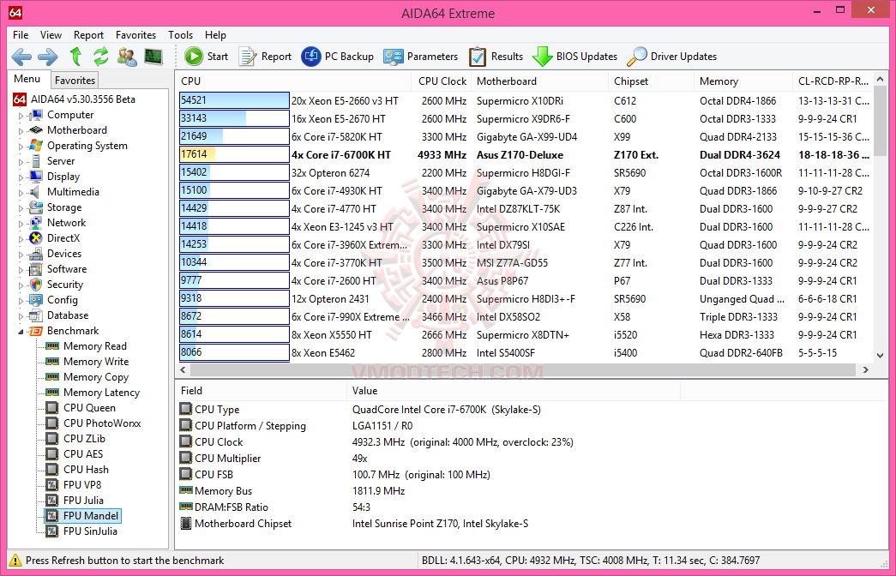Viewport: 896px width, 576px height.
Task: Click the Forward navigation arrow
Action: tap(48, 57)
